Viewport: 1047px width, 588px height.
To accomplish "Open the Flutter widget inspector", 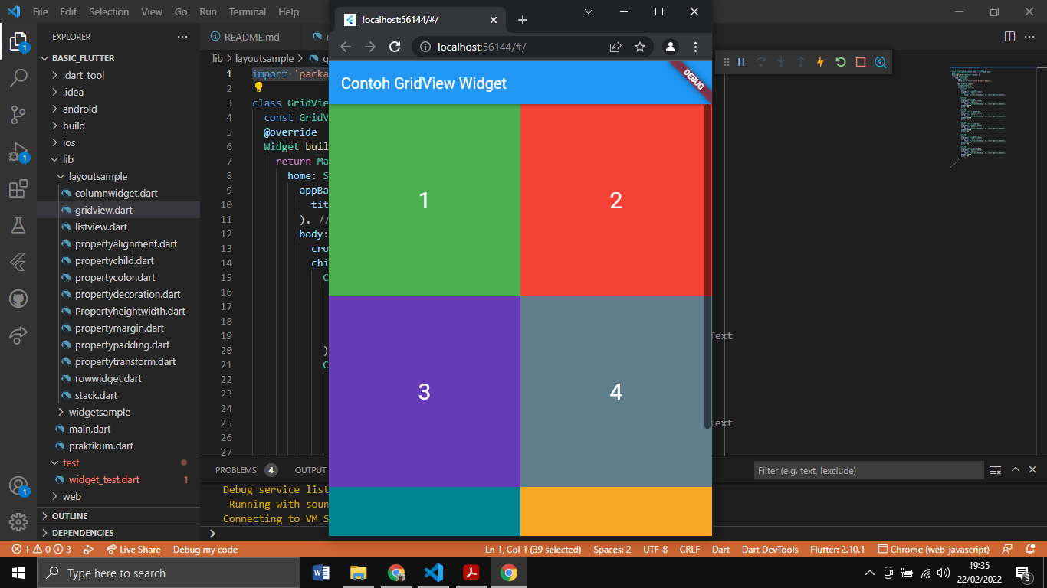I will (x=880, y=62).
